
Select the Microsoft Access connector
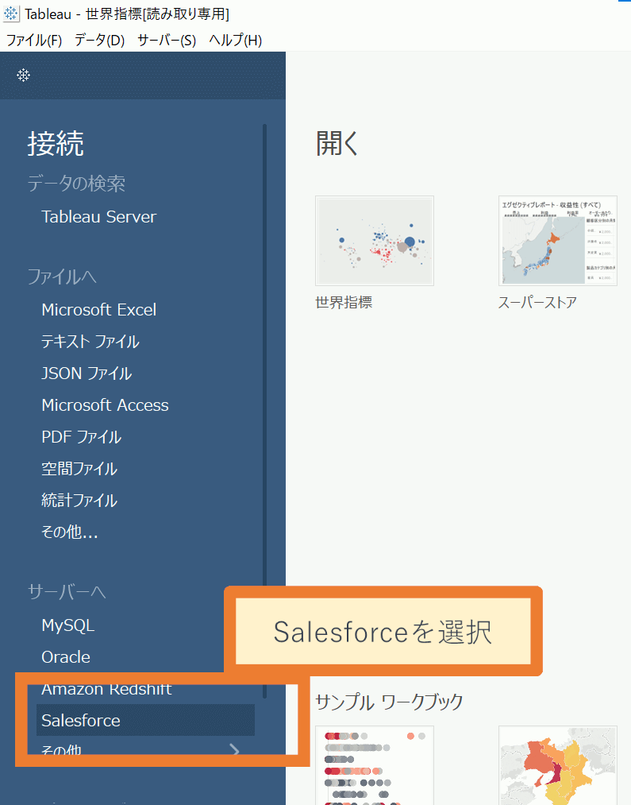(105, 405)
